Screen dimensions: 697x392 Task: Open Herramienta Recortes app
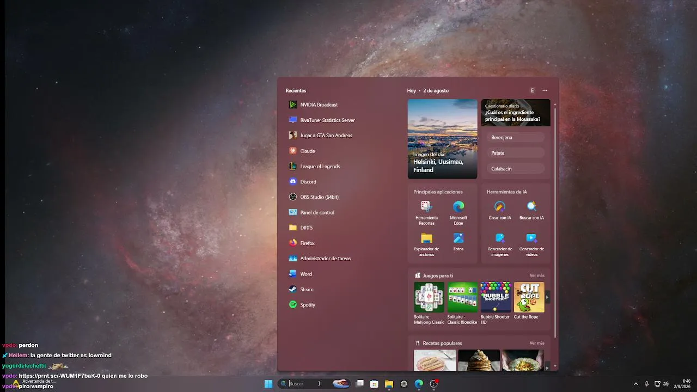tap(426, 213)
